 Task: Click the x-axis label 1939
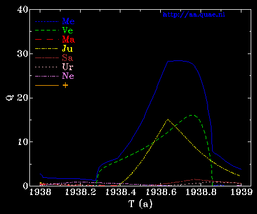(241, 192)
